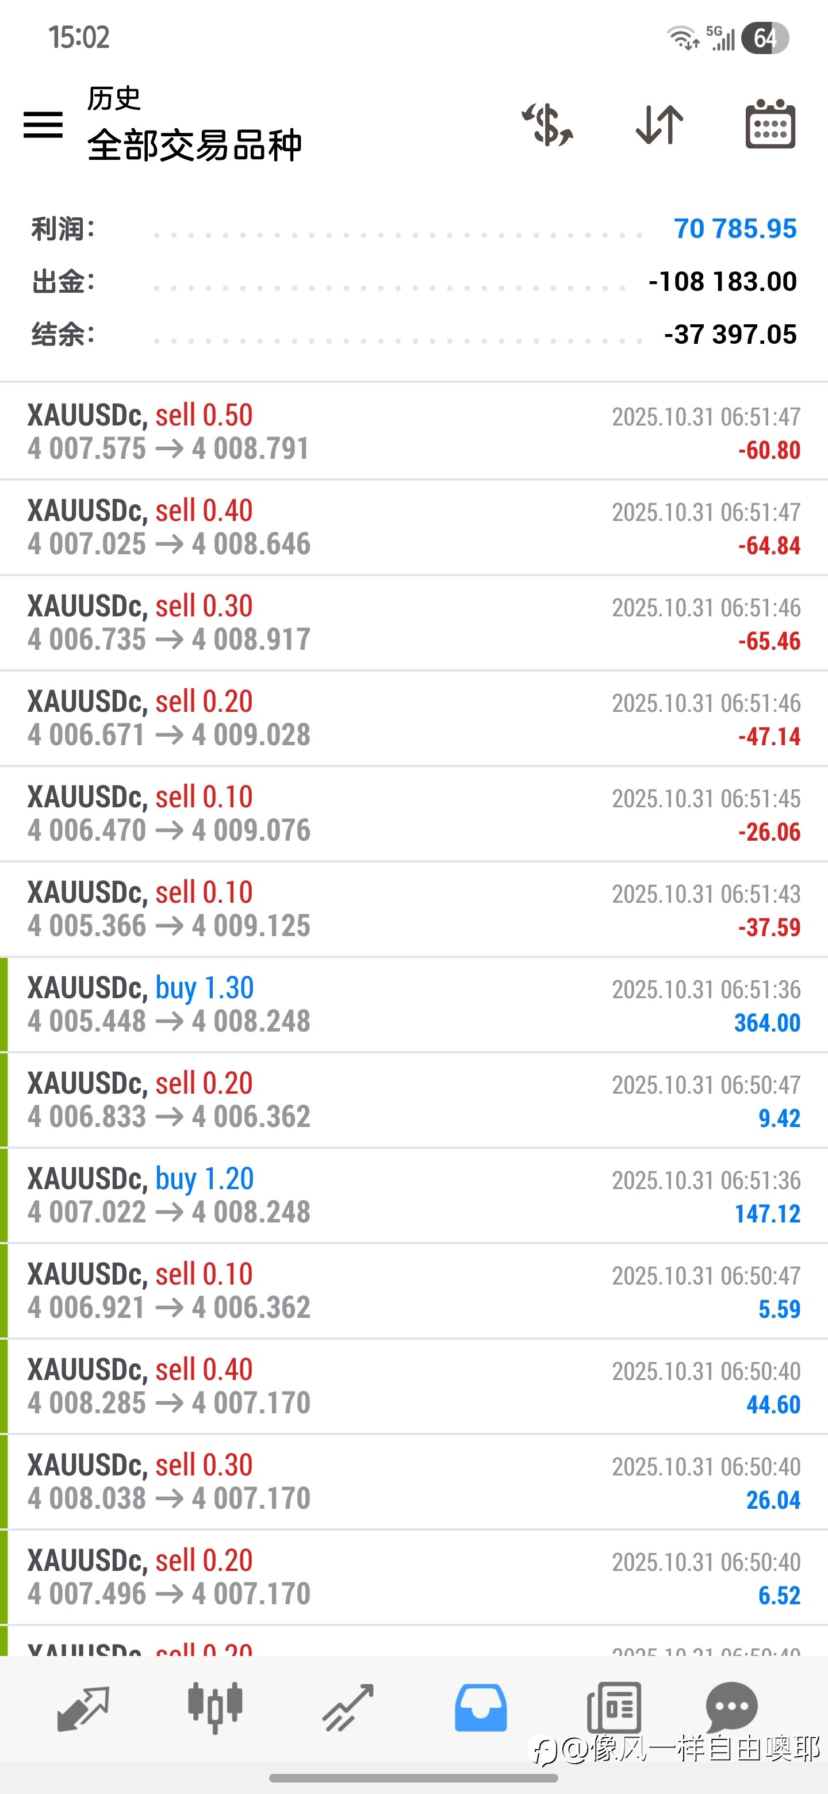The image size is (828, 1794).
Task: Open the News tab icon
Action: tap(614, 1708)
